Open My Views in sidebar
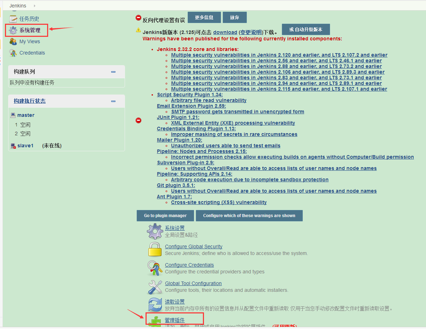The height and width of the screenshot is (329, 426). click(30, 41)
